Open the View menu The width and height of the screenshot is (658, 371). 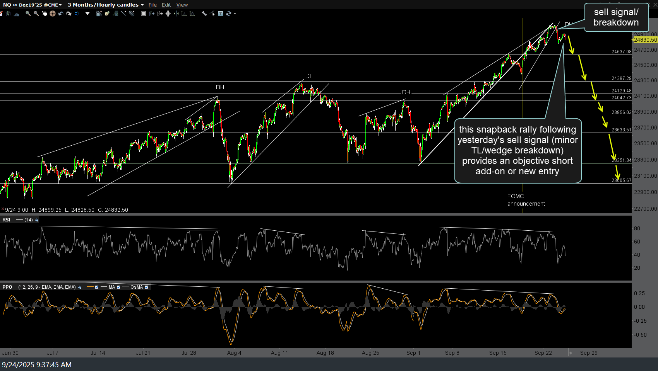click(182, 5)
